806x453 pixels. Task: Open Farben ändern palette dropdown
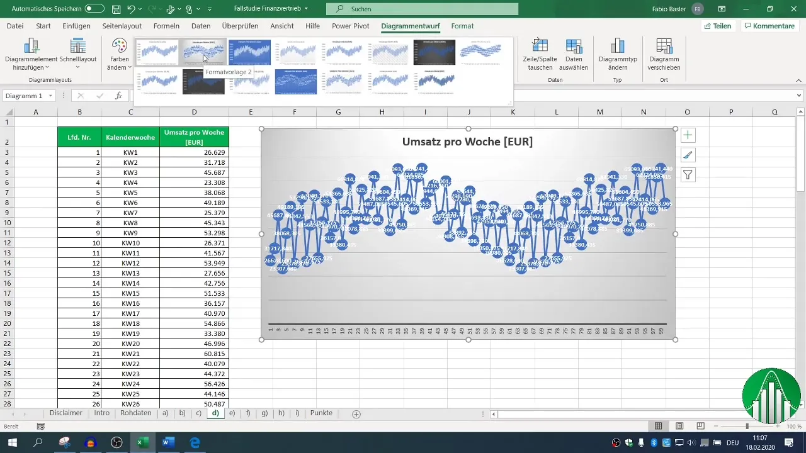[119, 55]
